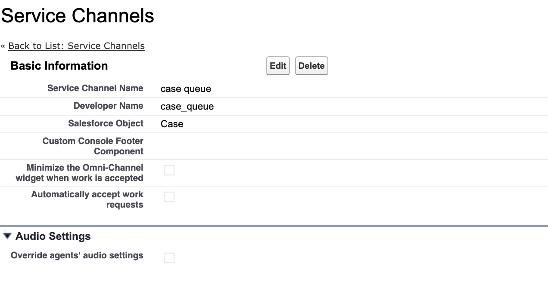Click Override agents' audio settings label text

(x=77, y=255)
